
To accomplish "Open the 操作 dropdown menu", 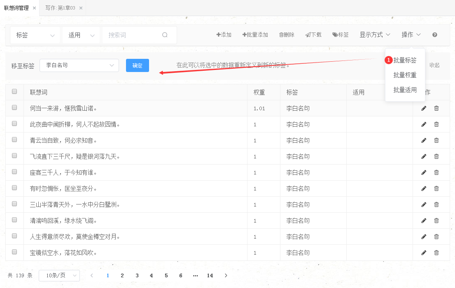I will tap(411, 35).
